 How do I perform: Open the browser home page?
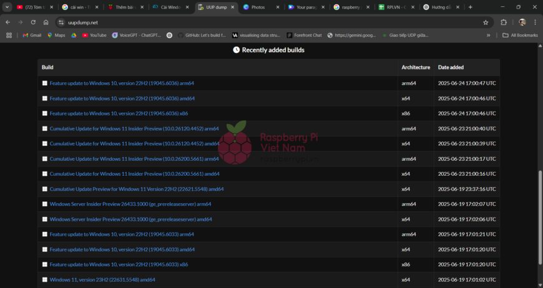click(46, 22)
